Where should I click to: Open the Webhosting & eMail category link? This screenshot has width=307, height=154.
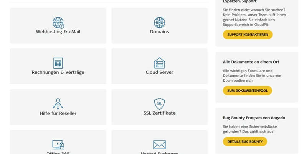(58, 32)
